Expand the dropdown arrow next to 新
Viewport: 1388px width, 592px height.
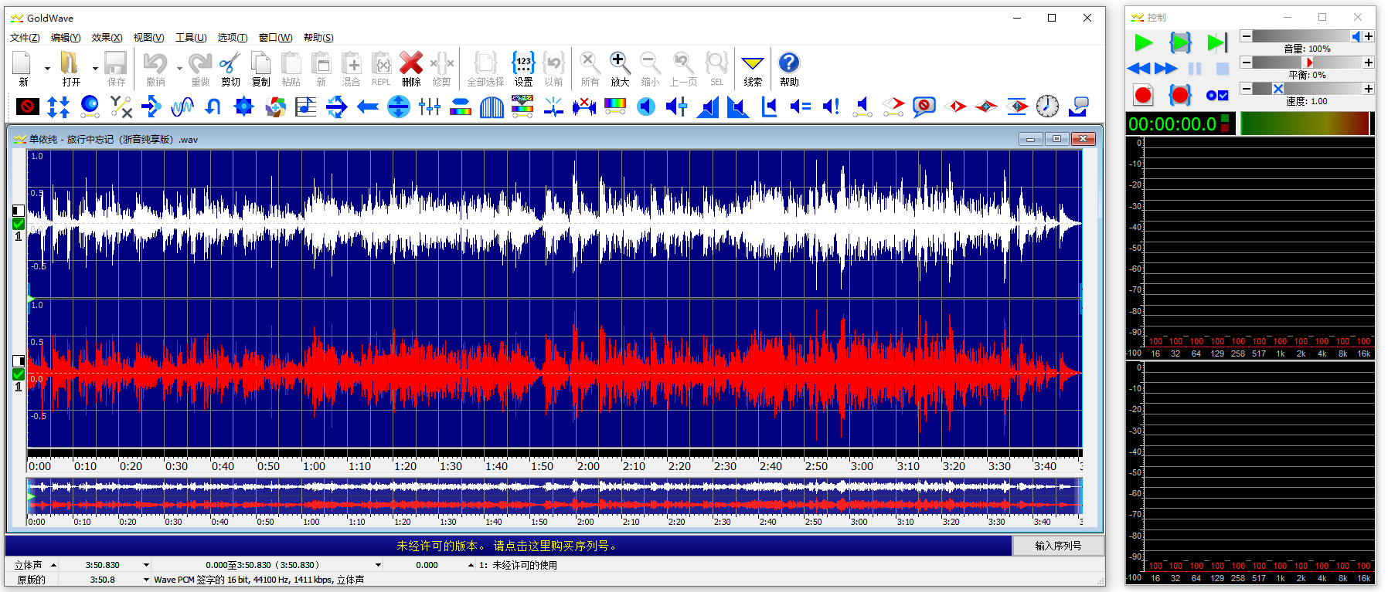(x=47, y=68)
